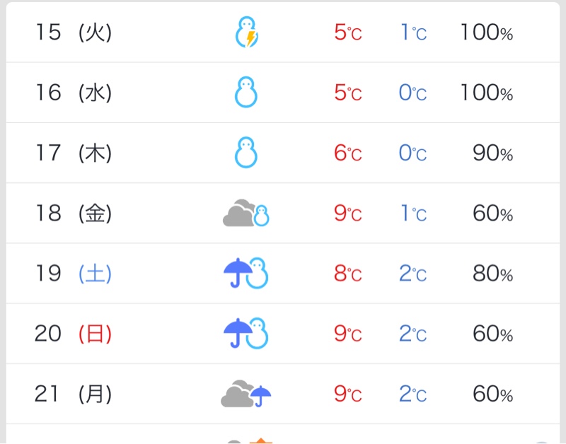The height and width of the screenshot is (444, 566).
Task: Click the 80% precipitation chance on the 19th
Action: pyautogui.click(x=492, y=274)
